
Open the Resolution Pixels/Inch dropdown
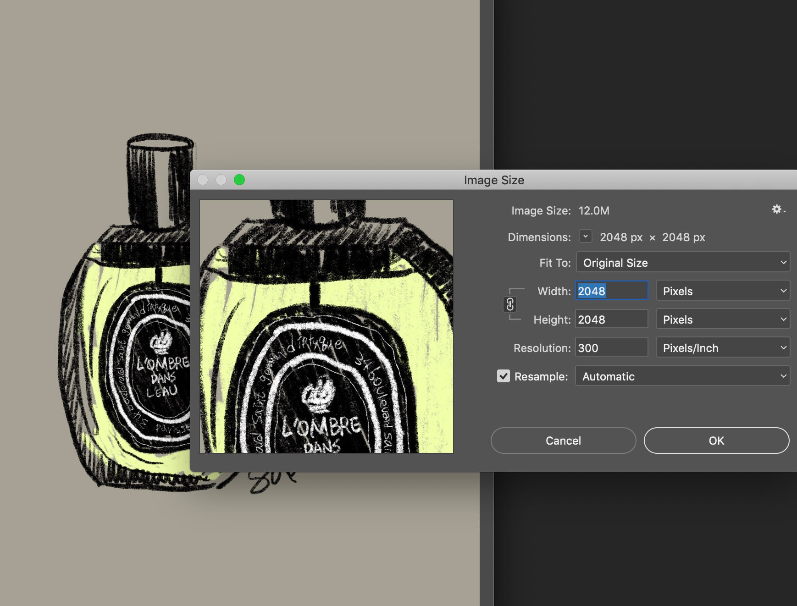point(723,347)
